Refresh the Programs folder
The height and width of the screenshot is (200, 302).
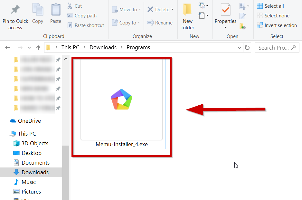[247, 48]
